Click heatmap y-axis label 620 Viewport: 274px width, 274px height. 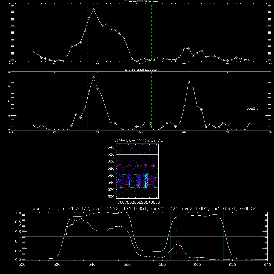pyautogui.click(x=111, y=154)
